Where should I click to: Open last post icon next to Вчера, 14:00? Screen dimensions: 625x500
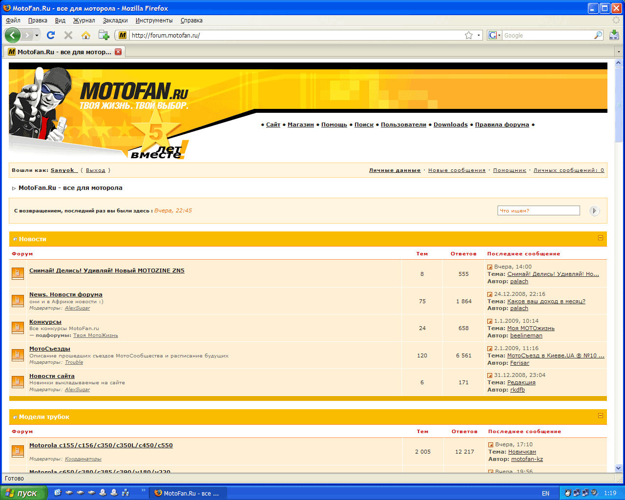490,267
